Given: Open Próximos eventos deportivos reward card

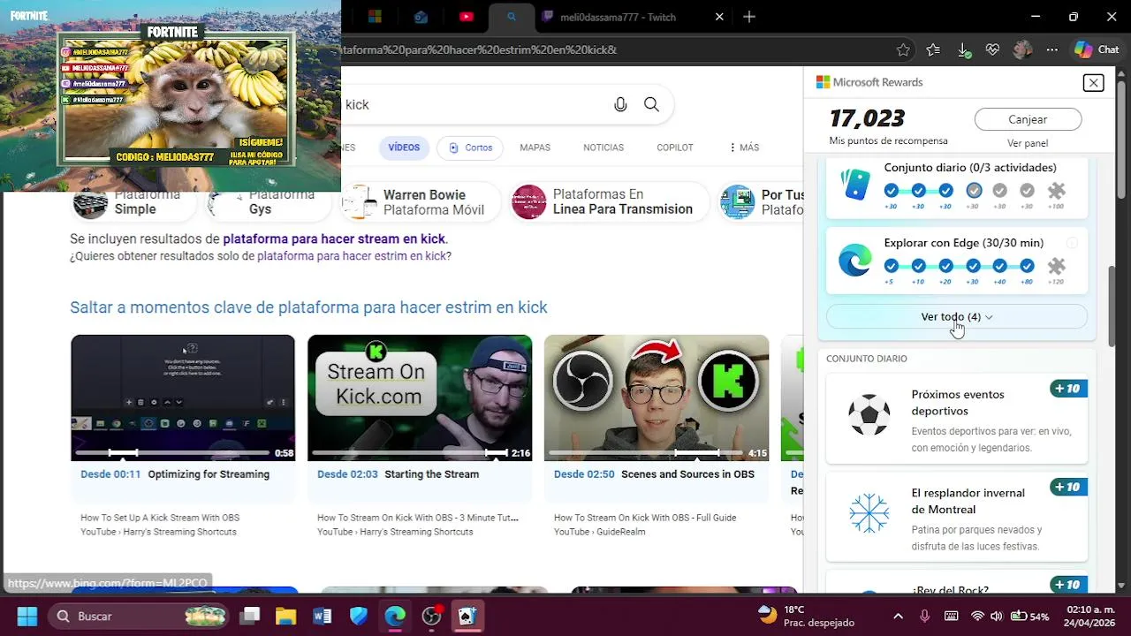Looking at the screenshot, I should tap(957, 420).
